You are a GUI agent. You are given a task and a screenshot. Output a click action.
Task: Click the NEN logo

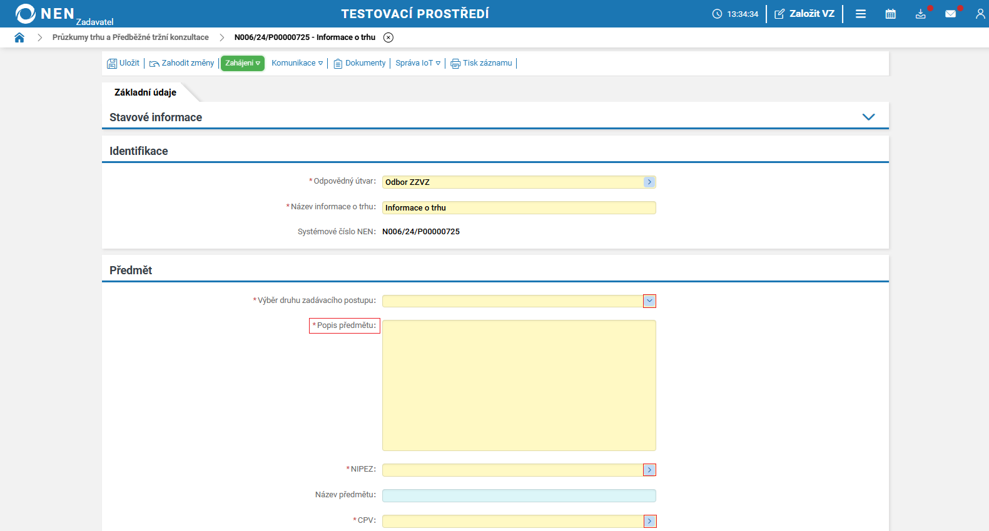click(x=45, y=14)
